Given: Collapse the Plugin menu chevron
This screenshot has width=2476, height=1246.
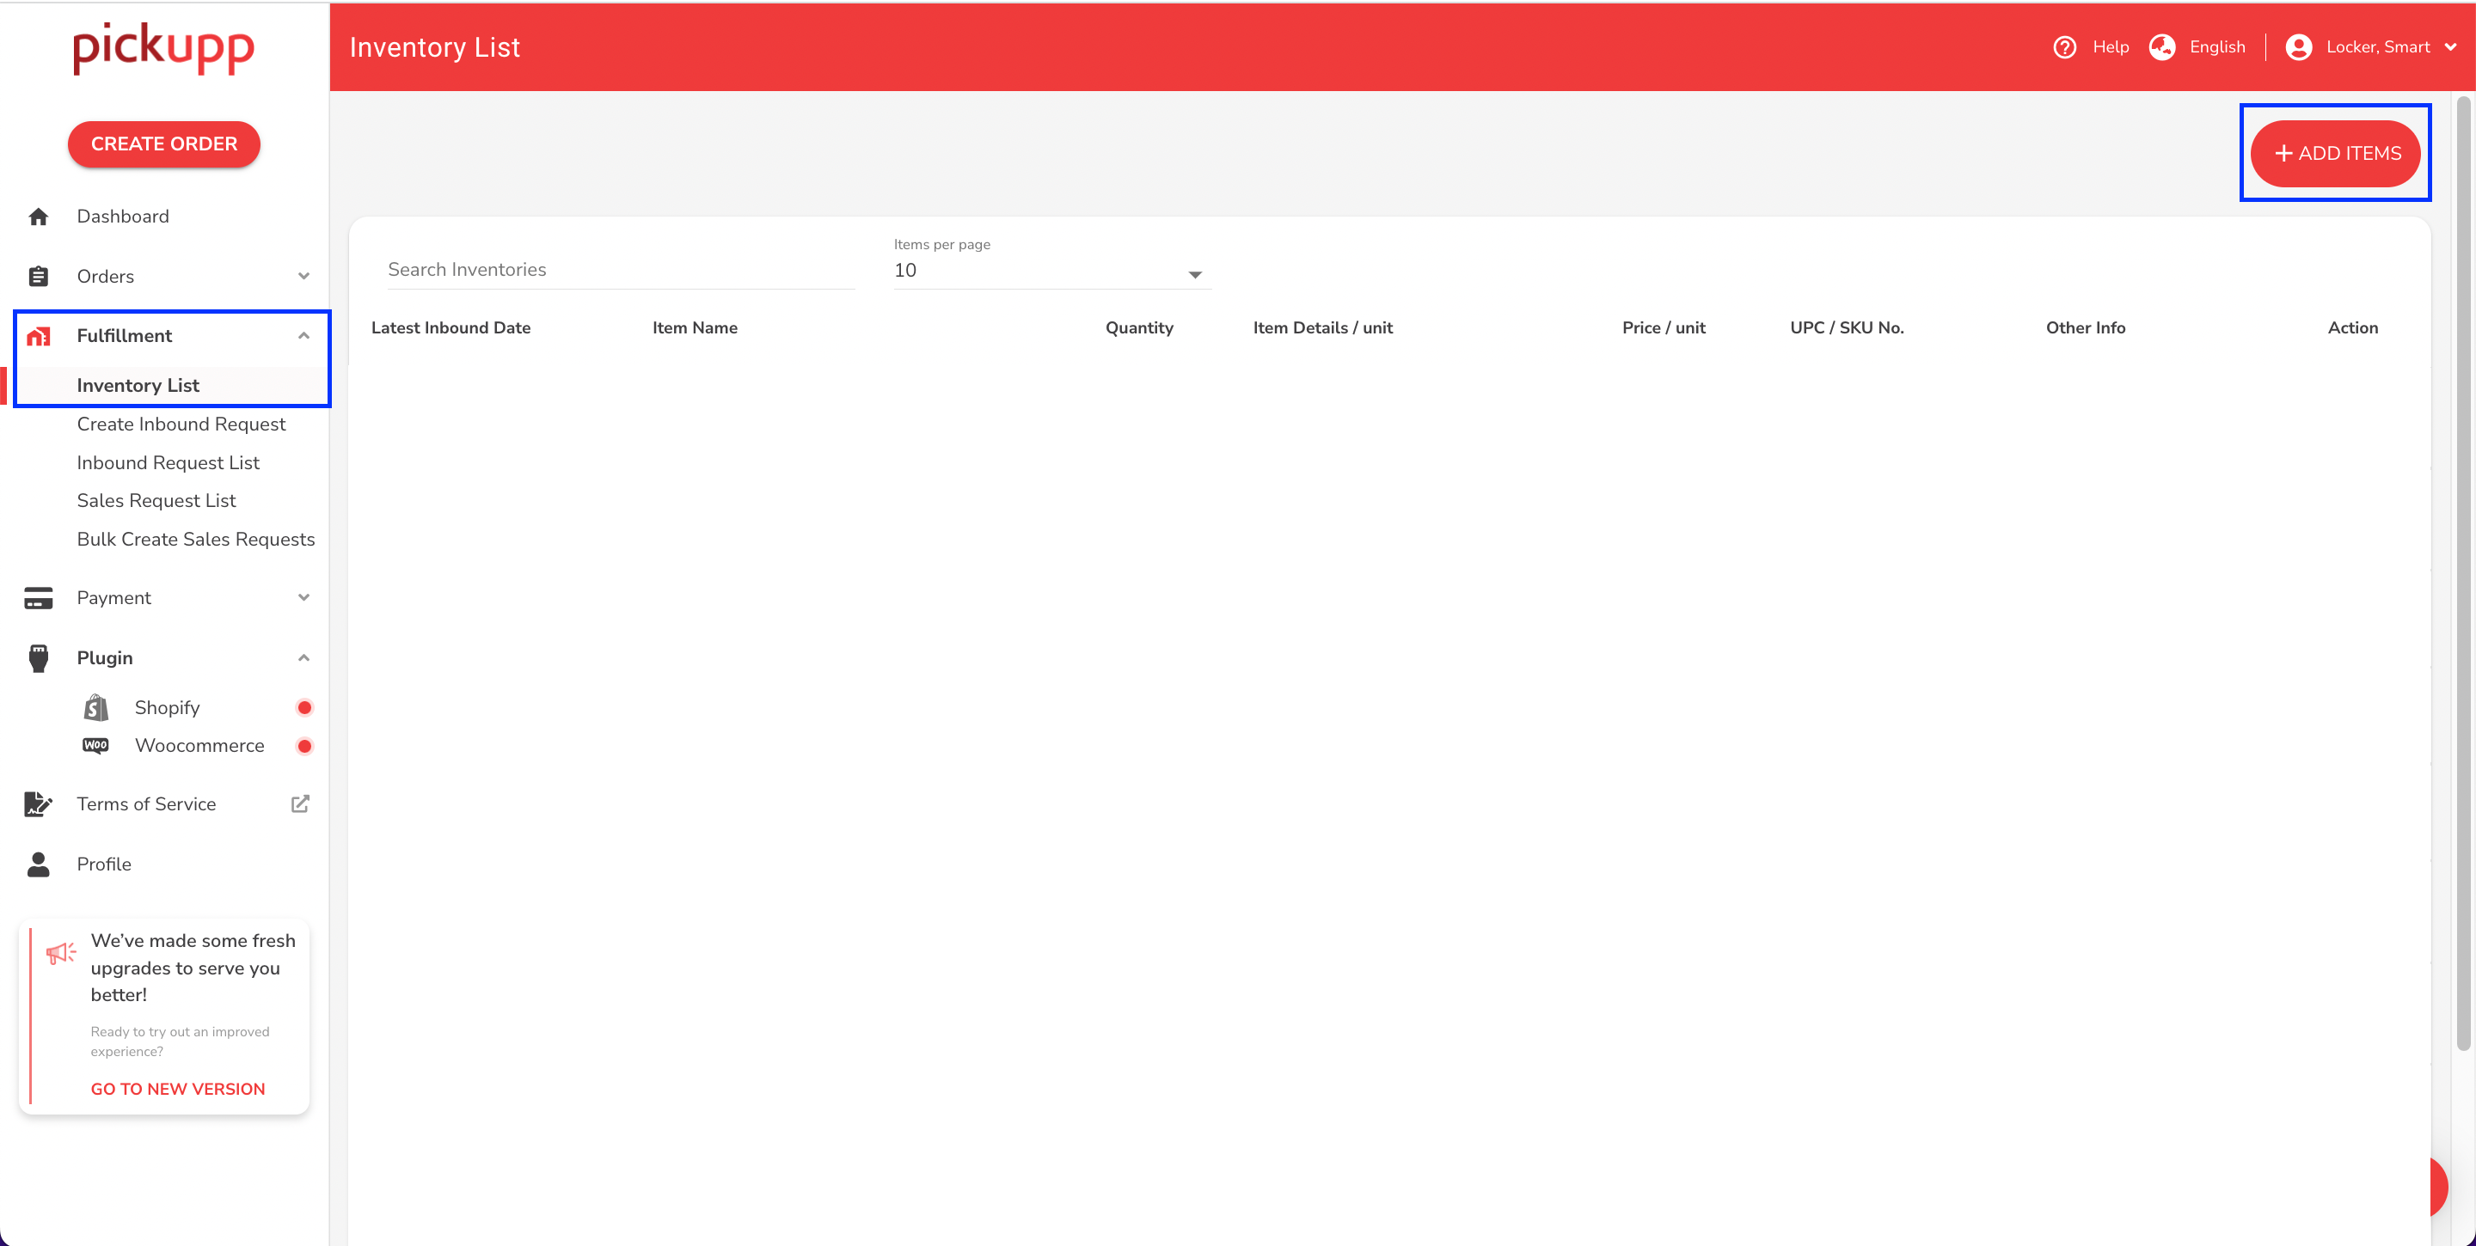Looking at the screenshot, I should 303,658.
